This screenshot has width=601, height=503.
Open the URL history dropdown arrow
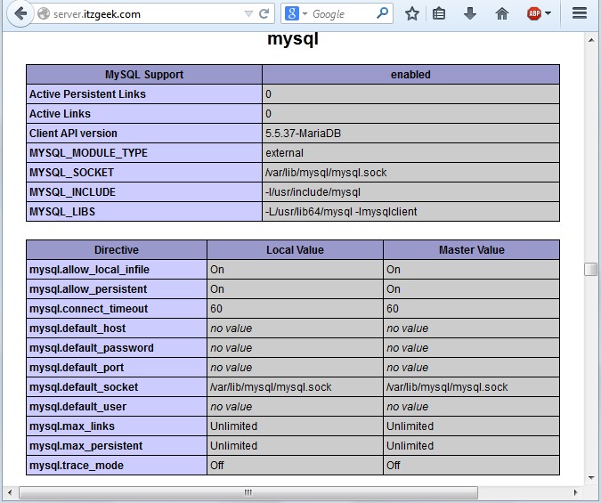pos(248,14)
